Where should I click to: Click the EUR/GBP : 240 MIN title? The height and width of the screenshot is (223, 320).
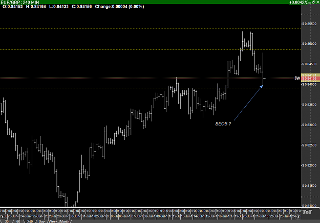(x=20, y=2)
